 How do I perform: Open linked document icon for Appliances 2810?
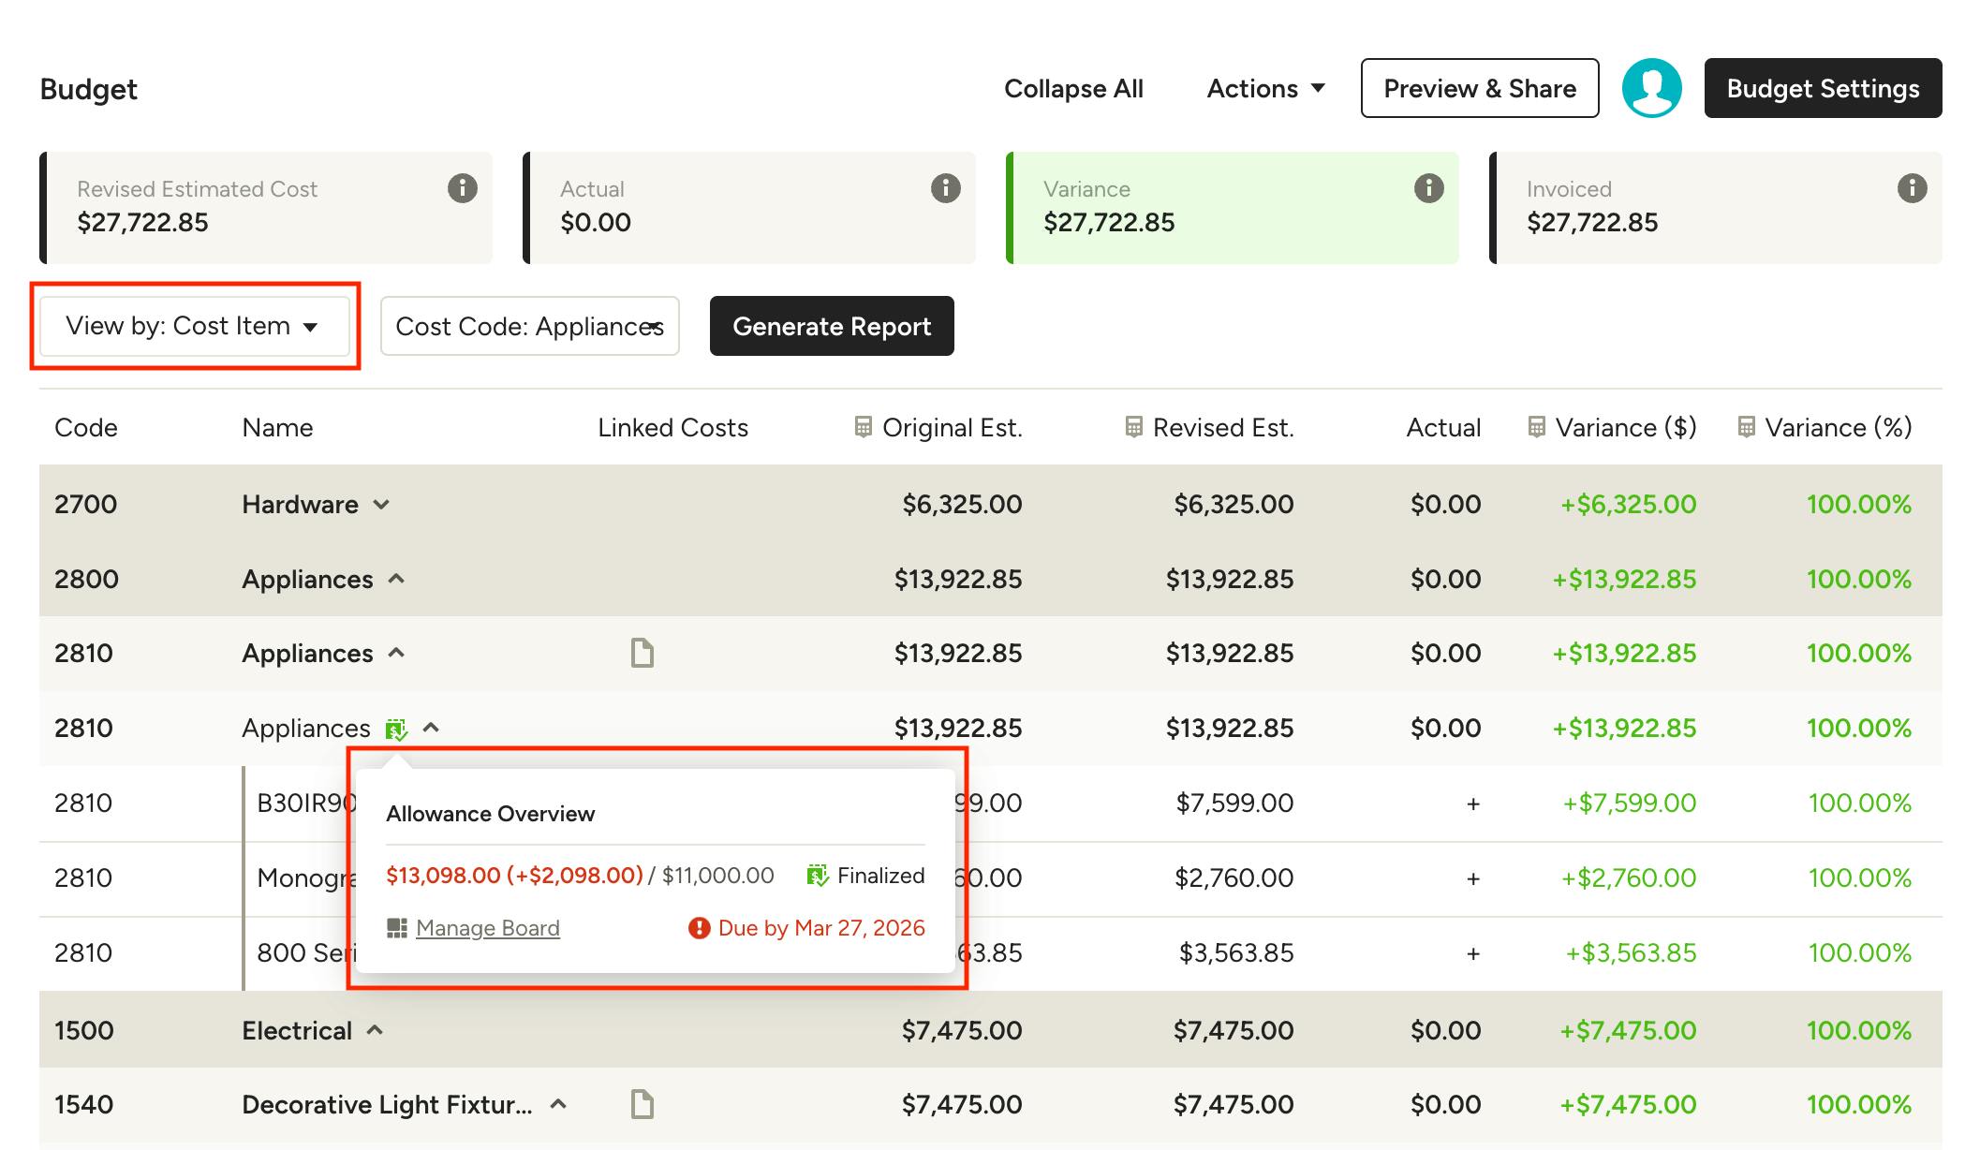[643, 653]
